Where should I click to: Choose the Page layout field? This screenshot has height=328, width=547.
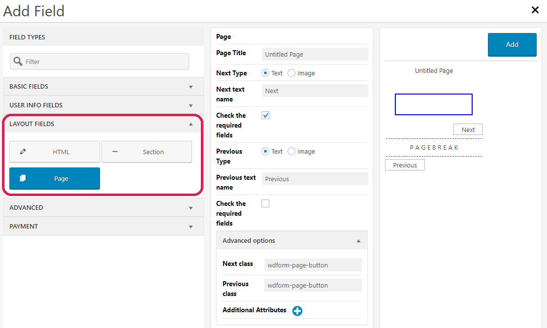point(54,178)
